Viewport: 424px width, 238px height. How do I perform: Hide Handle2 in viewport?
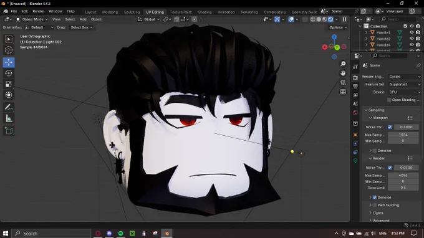(x=412, y=39)
